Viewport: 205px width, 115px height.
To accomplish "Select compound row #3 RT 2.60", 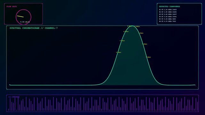I will (x=168, y=14).
